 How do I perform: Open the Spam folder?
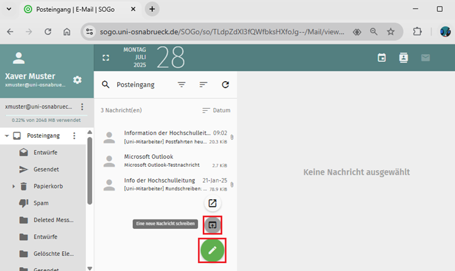pyautogui.click(x=43, y=203)
